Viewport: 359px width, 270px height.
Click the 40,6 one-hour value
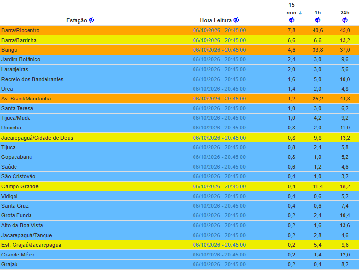(317, 30)
